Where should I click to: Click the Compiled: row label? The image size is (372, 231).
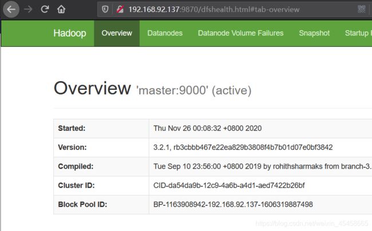pos(76,166)
